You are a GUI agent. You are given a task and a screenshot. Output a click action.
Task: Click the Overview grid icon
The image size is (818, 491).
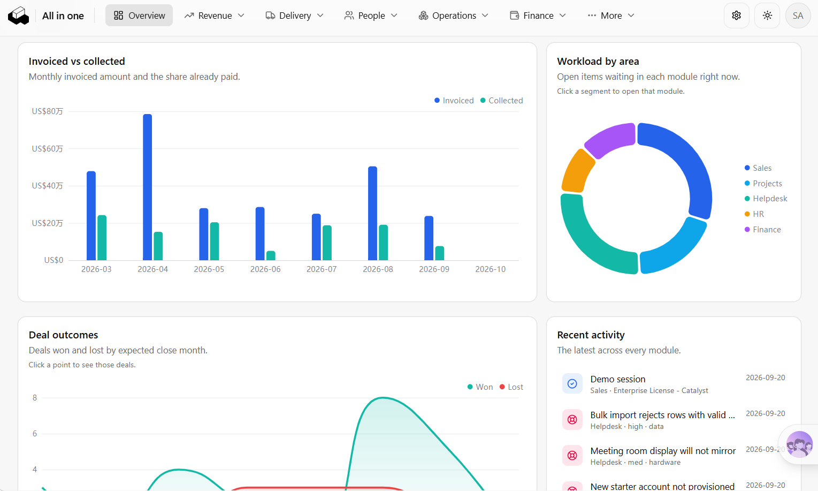tap(119, 16)
